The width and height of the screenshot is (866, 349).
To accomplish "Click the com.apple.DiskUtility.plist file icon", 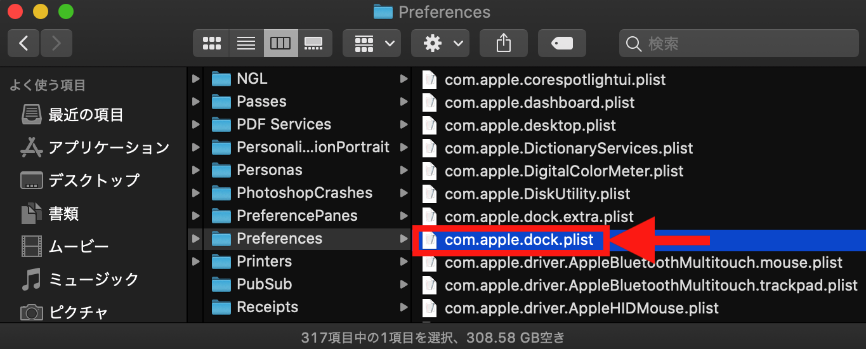I will tap(430, 194).
